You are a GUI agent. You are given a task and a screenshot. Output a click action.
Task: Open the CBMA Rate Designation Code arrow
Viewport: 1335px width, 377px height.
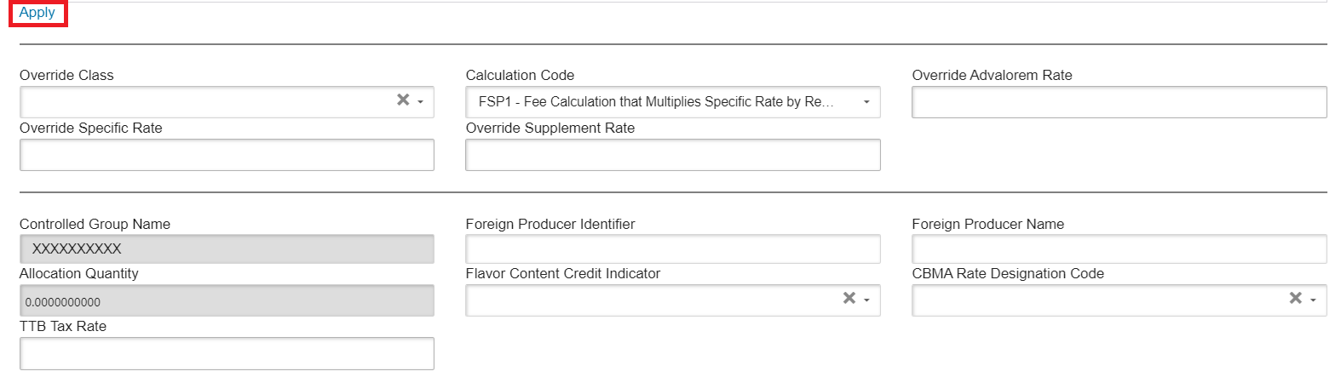(x=1313, y=300)
